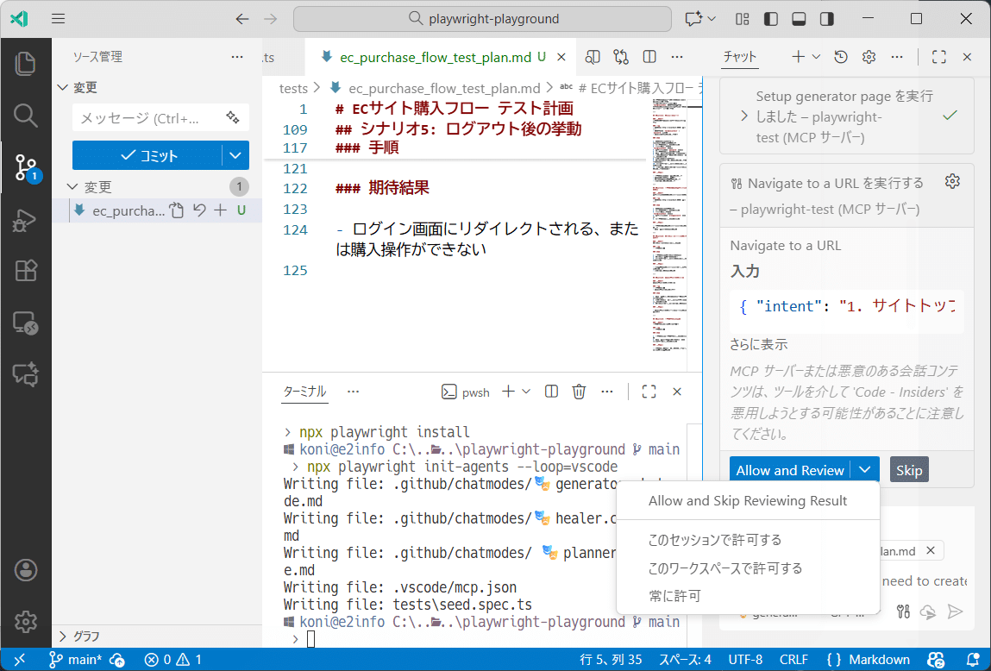
Task: Choose Allow and Skip Reviewing Result
Action: pyautogui.click(x=747, y=501)
